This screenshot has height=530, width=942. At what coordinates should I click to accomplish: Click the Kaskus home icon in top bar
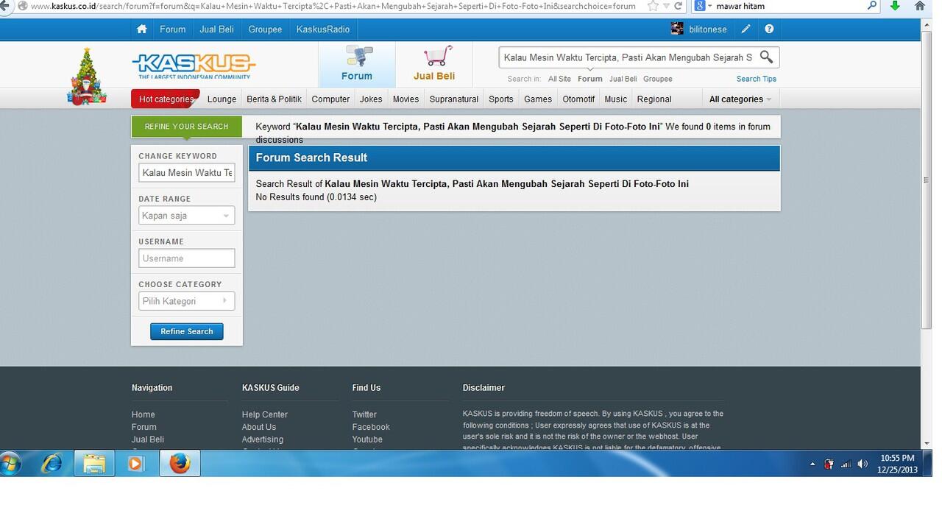pyautogui.click(x=142, y=29)
